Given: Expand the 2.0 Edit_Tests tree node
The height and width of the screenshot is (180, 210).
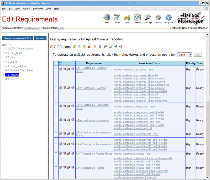Looking at the screenshot, I should coord(14,53).
